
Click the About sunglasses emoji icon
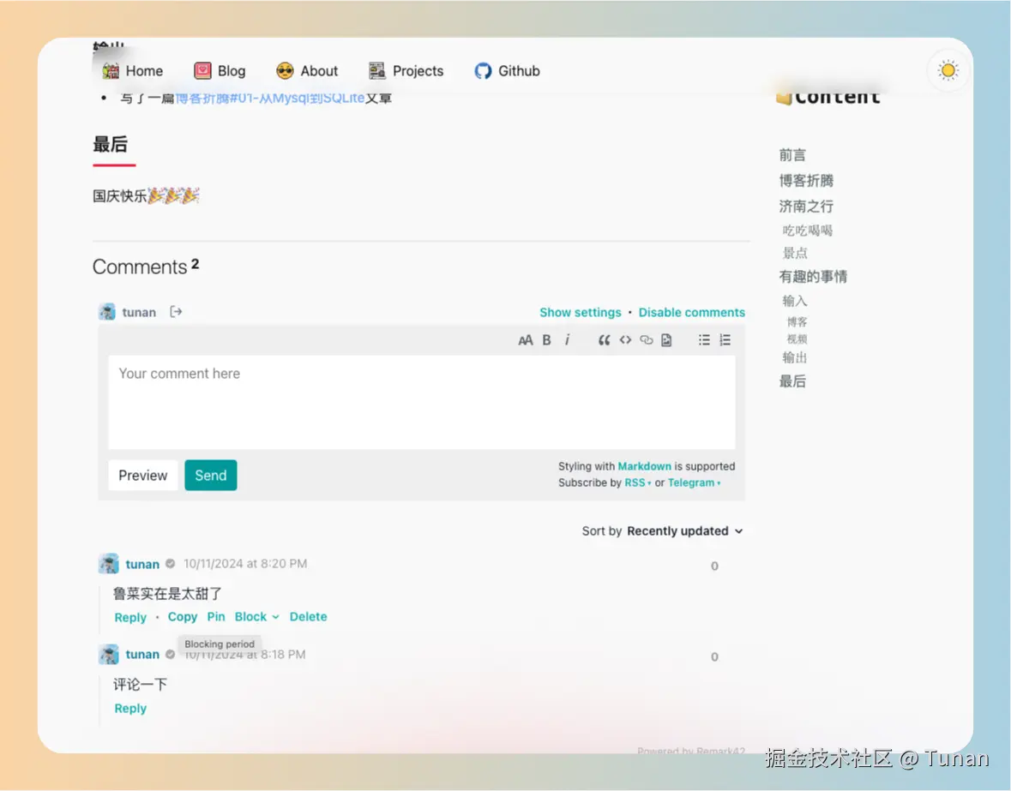pos(285,71)
